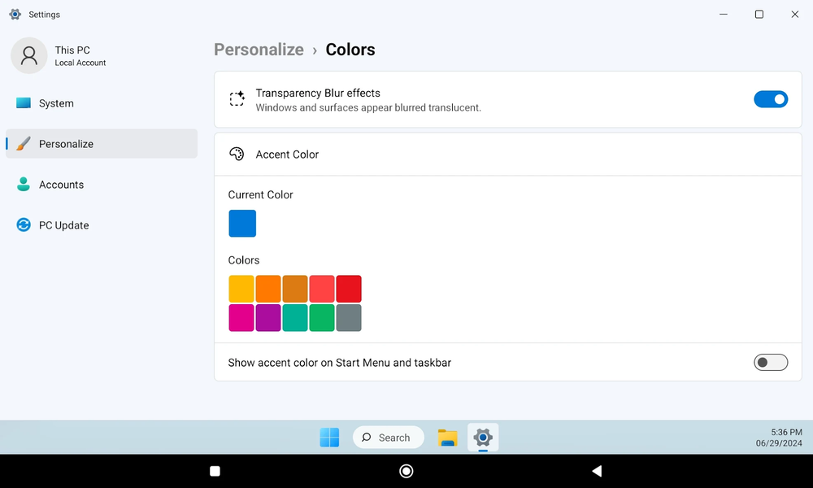Go to Accounts in the sidebar

click(61, 185)
